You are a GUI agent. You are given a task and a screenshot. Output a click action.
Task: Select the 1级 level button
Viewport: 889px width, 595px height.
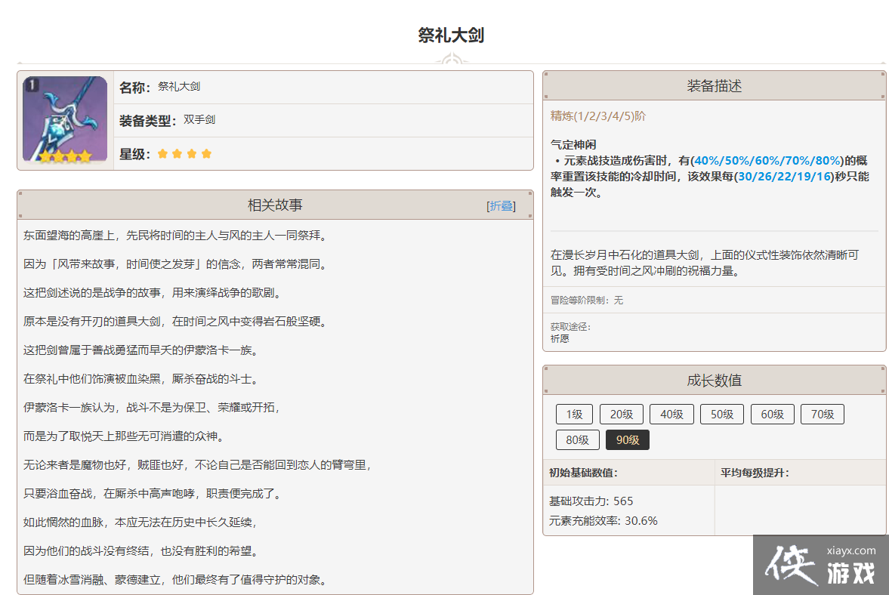[x=574, y=414]
